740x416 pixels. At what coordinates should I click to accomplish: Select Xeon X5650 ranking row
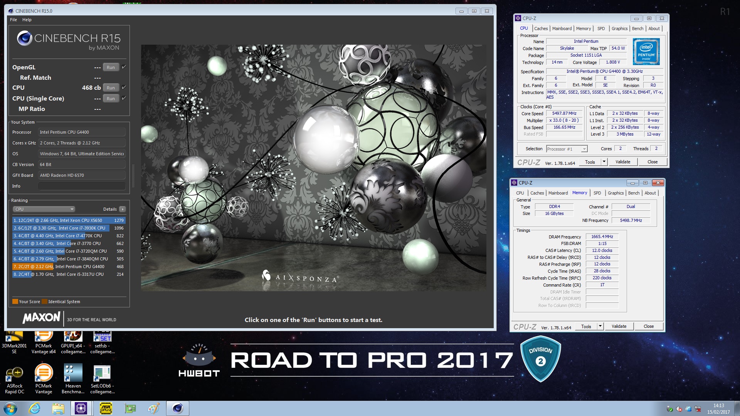click(69, 220)
